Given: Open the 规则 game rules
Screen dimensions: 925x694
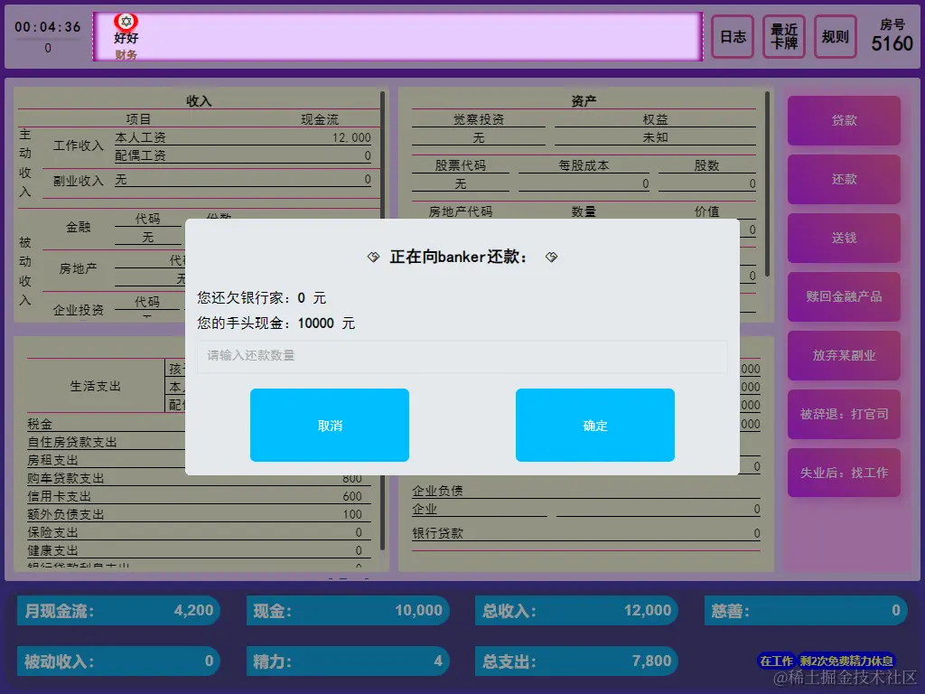Looking at the screenshot, I should click(835, 37).
